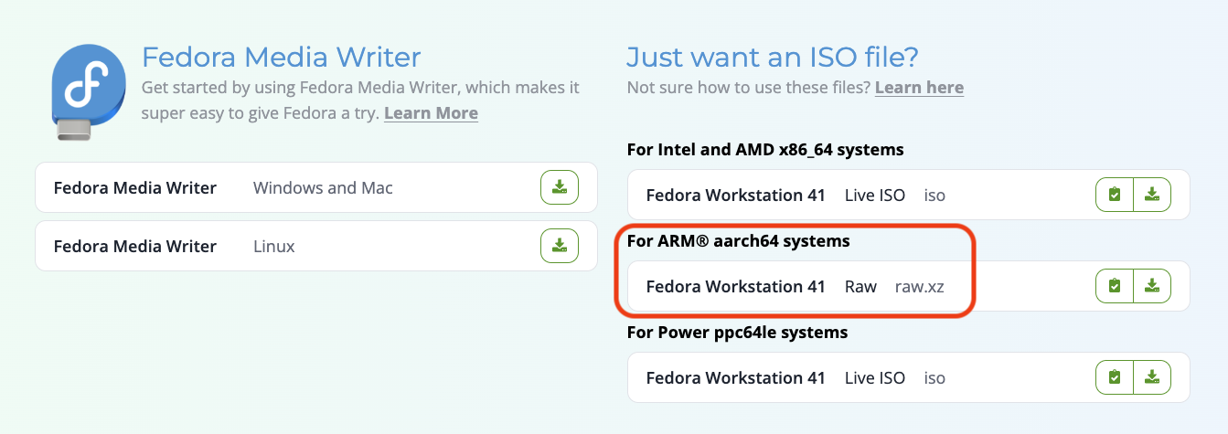Click the "Just want an ISO file?" heading
Image resolution: width=1228 pixels, height=434 pixels.
pyautogui.click(x=772, y=58)
